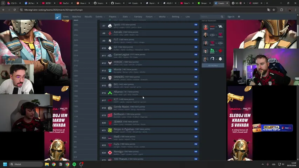Click the BetBoom team logo
This screenshot has height=168, width=299.
(x=110, y=115)
